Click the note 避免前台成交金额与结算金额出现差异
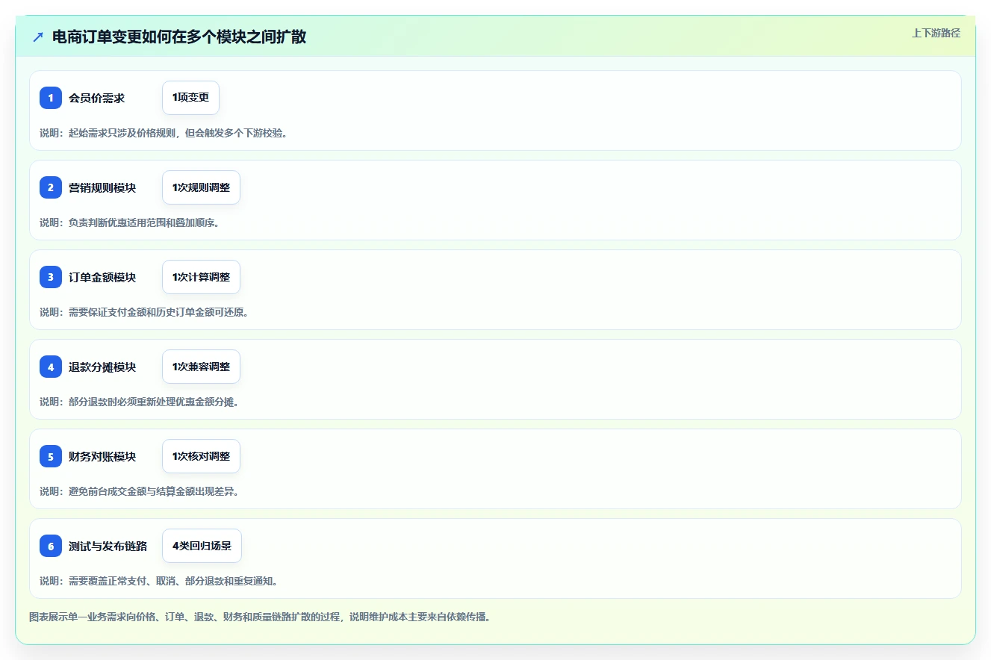This screenshot has height=660, width=991. coord(139,491)
